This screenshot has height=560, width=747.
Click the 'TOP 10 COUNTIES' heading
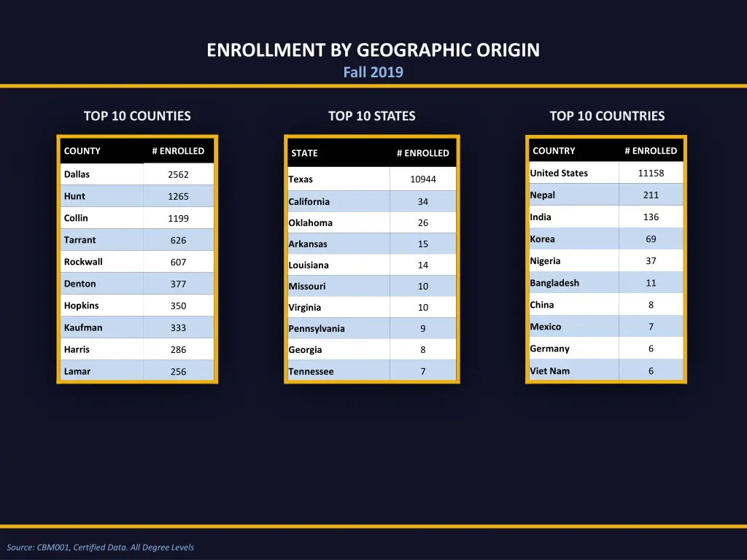137,116
